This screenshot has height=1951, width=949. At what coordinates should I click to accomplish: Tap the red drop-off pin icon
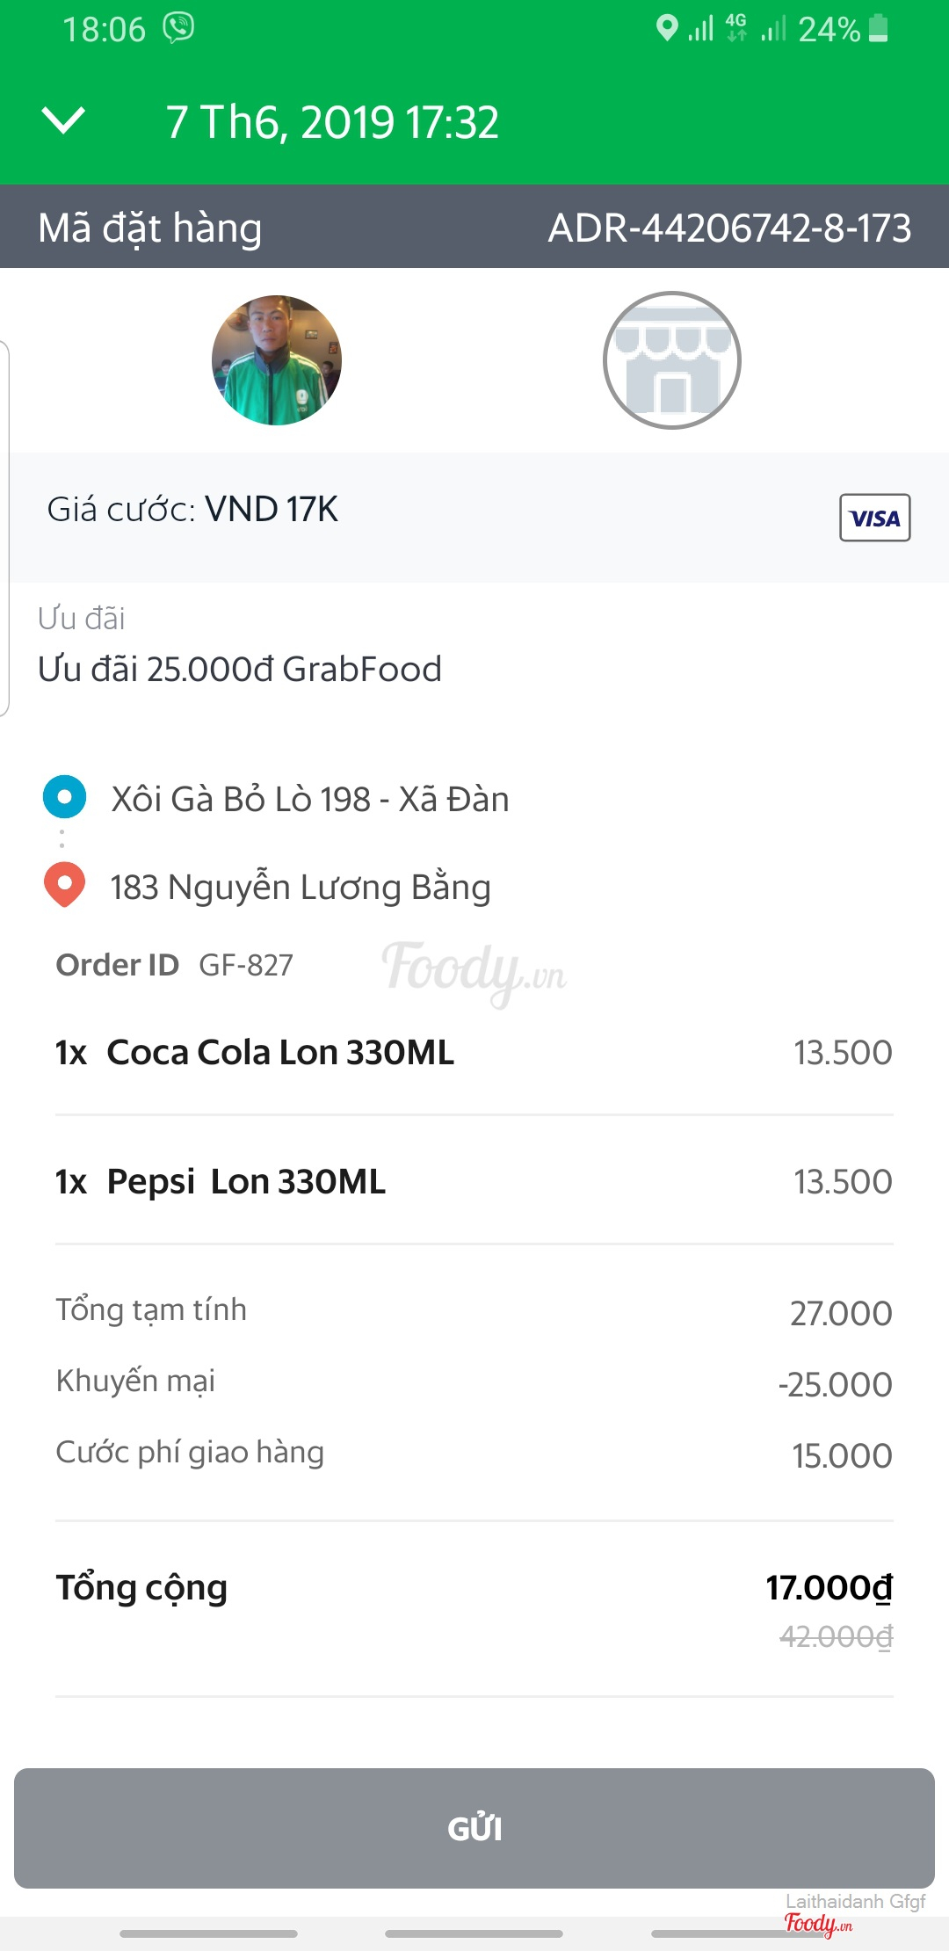(x=64, y=884)
